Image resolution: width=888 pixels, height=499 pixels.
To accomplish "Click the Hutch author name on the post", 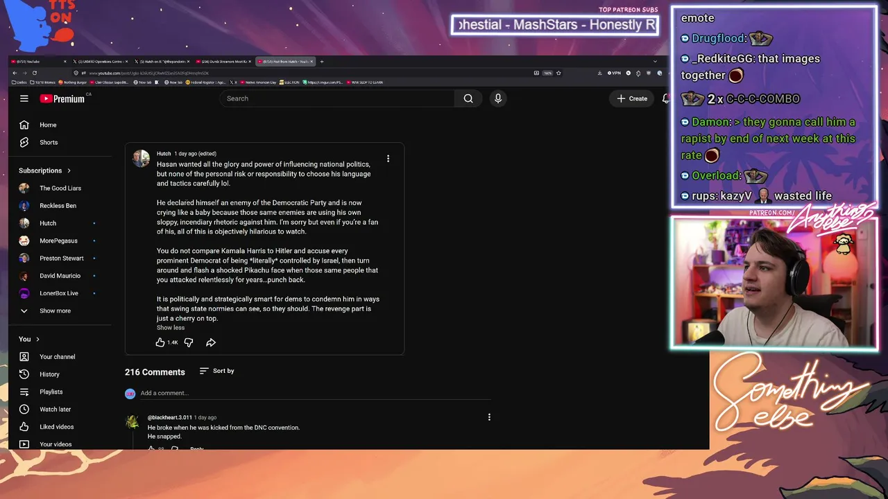I will point(164,153).
